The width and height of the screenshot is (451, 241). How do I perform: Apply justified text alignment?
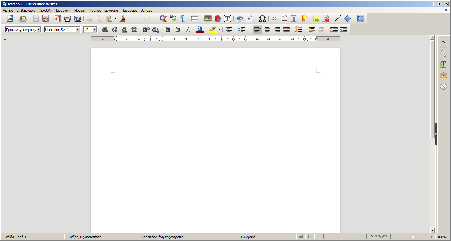pos(287,29)
